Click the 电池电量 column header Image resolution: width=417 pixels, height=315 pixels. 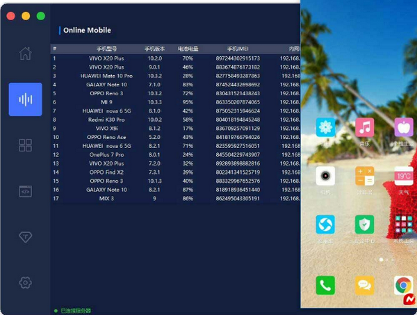tap(188, 49)
